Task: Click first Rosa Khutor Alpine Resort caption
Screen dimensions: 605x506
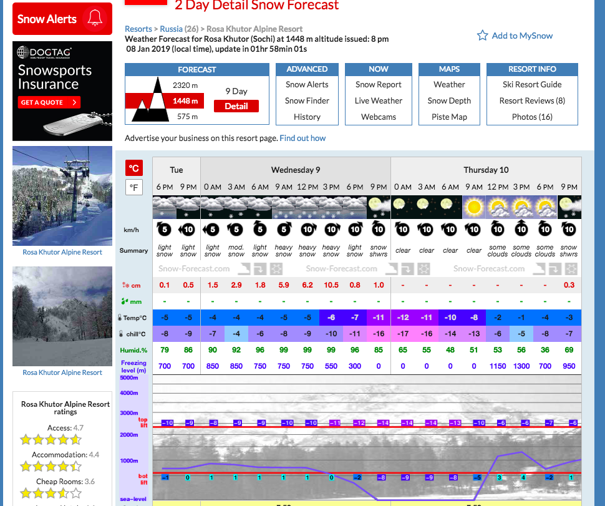Action: (62, 252)
